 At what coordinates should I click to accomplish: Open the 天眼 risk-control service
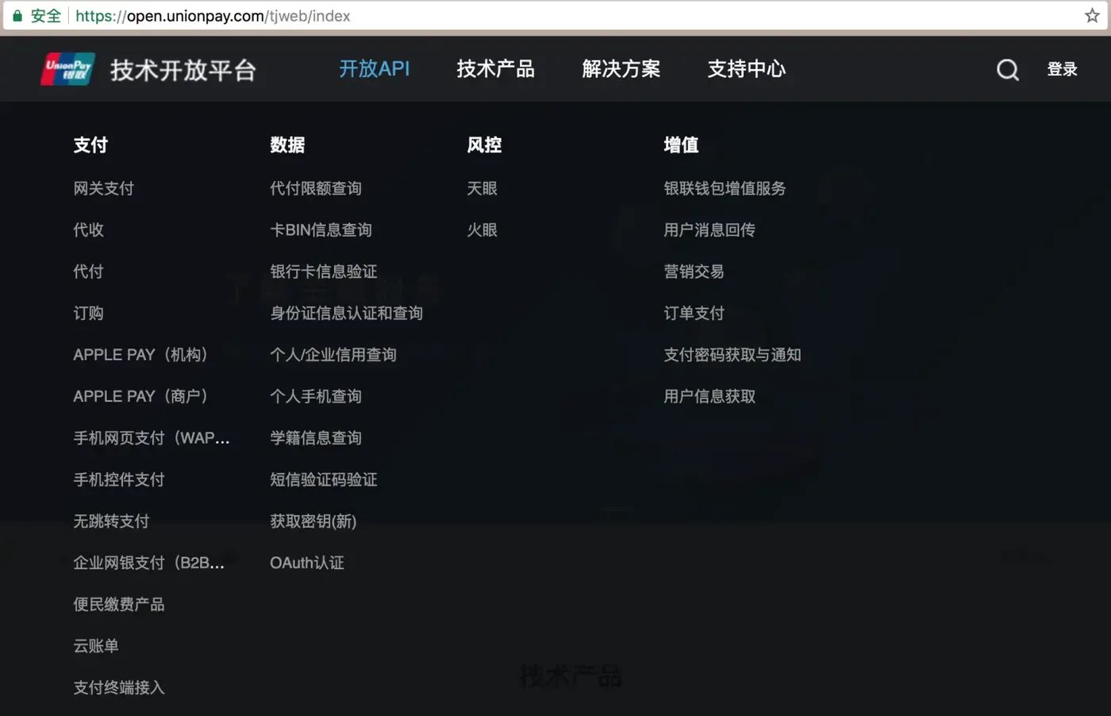coord(482,188)
